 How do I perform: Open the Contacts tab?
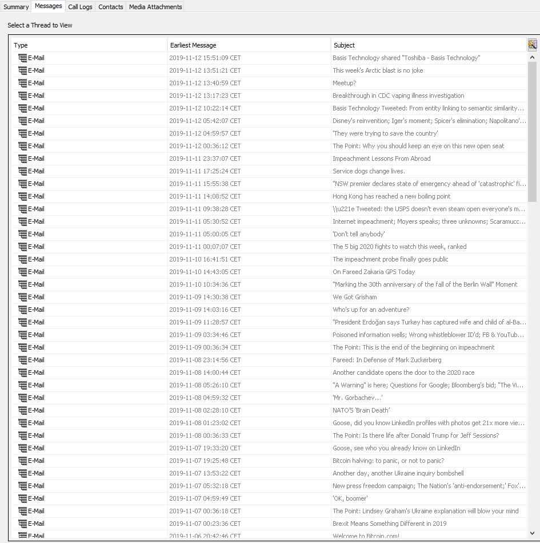pyautogui.click(x=111, y=7)
